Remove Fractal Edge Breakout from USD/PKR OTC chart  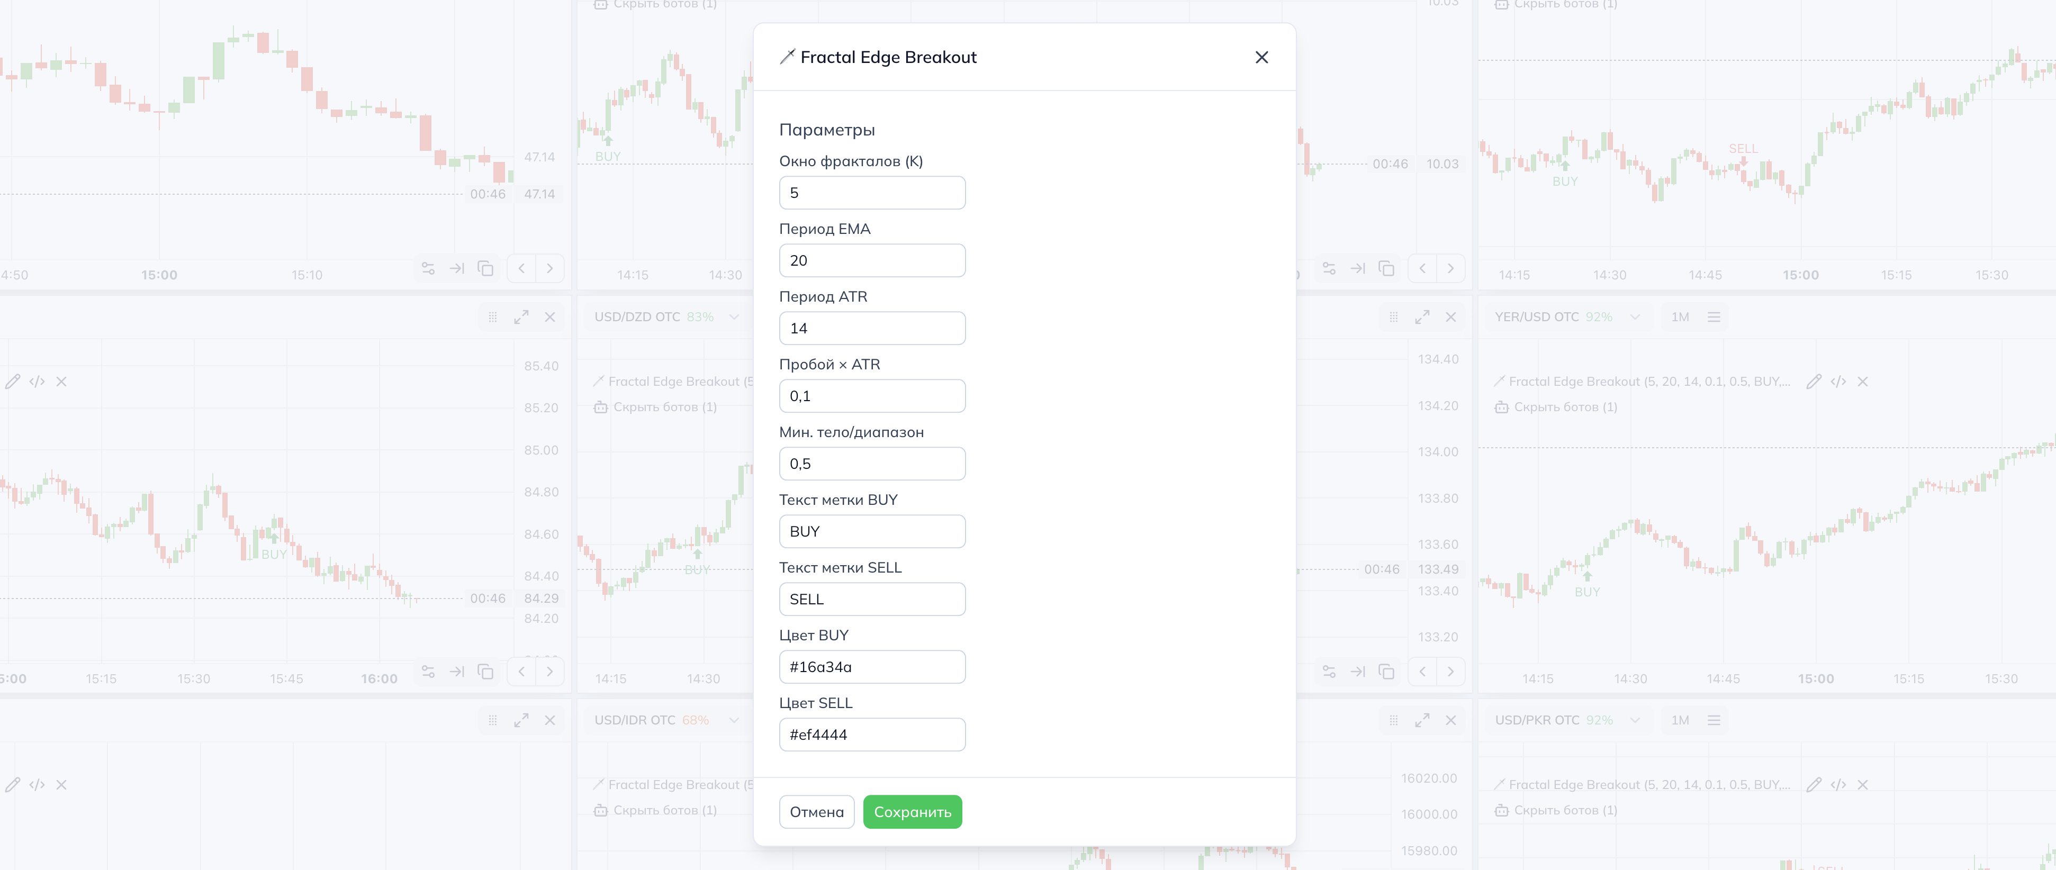coord(1863,785)
